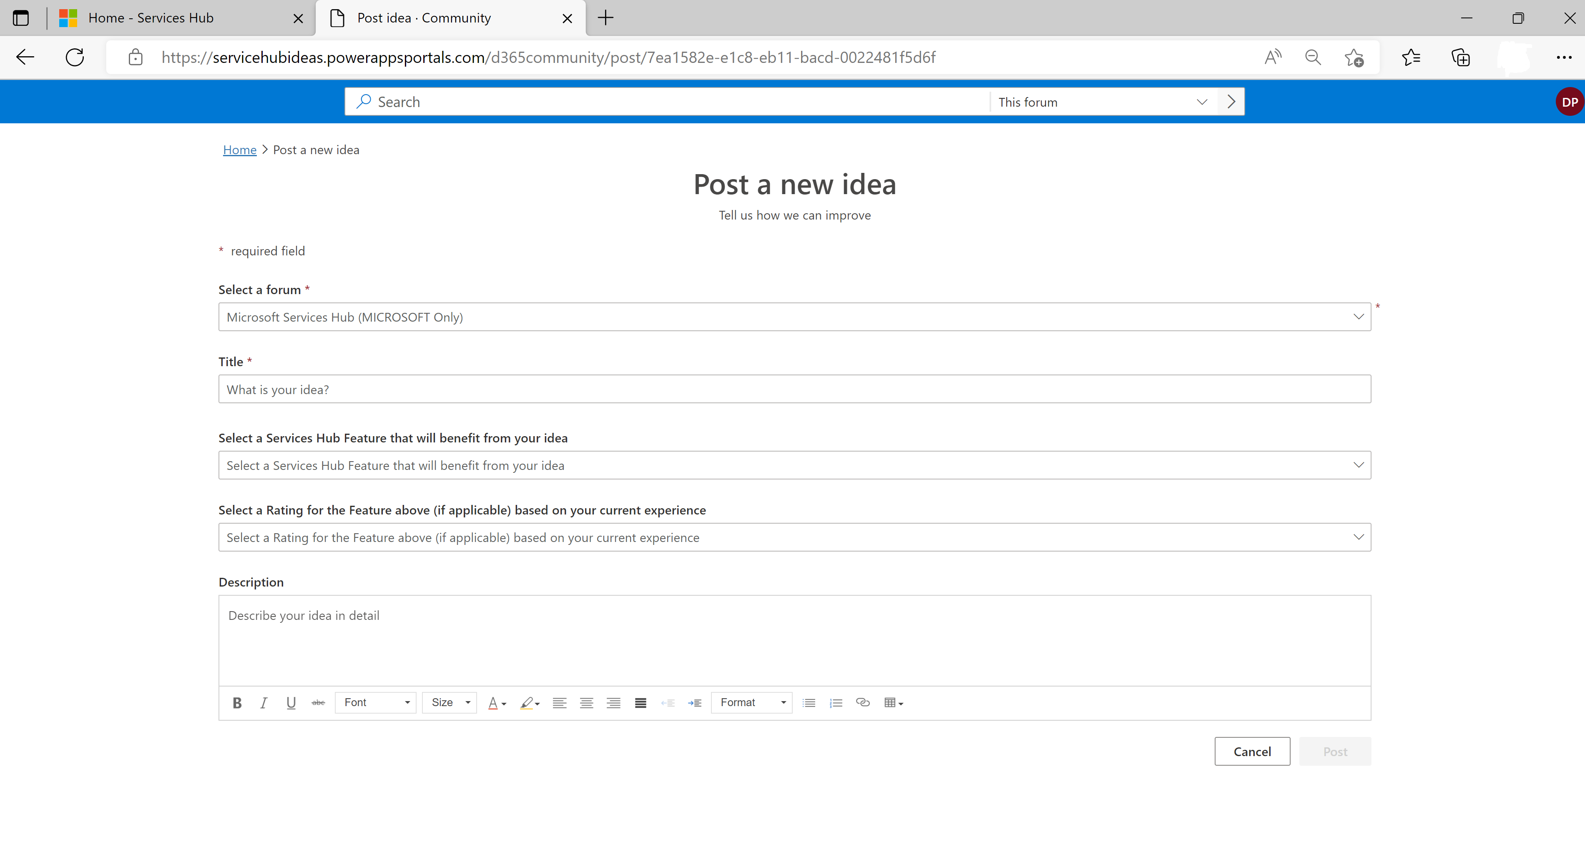Screen dimensions: 1585x844
Task: Toggle bold formatting in the description editor
Action: tap(237, 703)
